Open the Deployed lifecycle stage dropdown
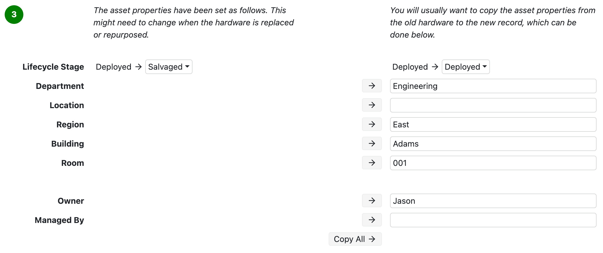The image size is (603, 253). tap(465, 67)
